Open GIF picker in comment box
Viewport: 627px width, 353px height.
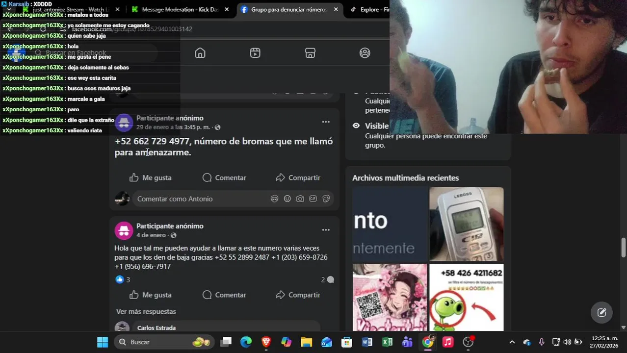tap(313, 199)
